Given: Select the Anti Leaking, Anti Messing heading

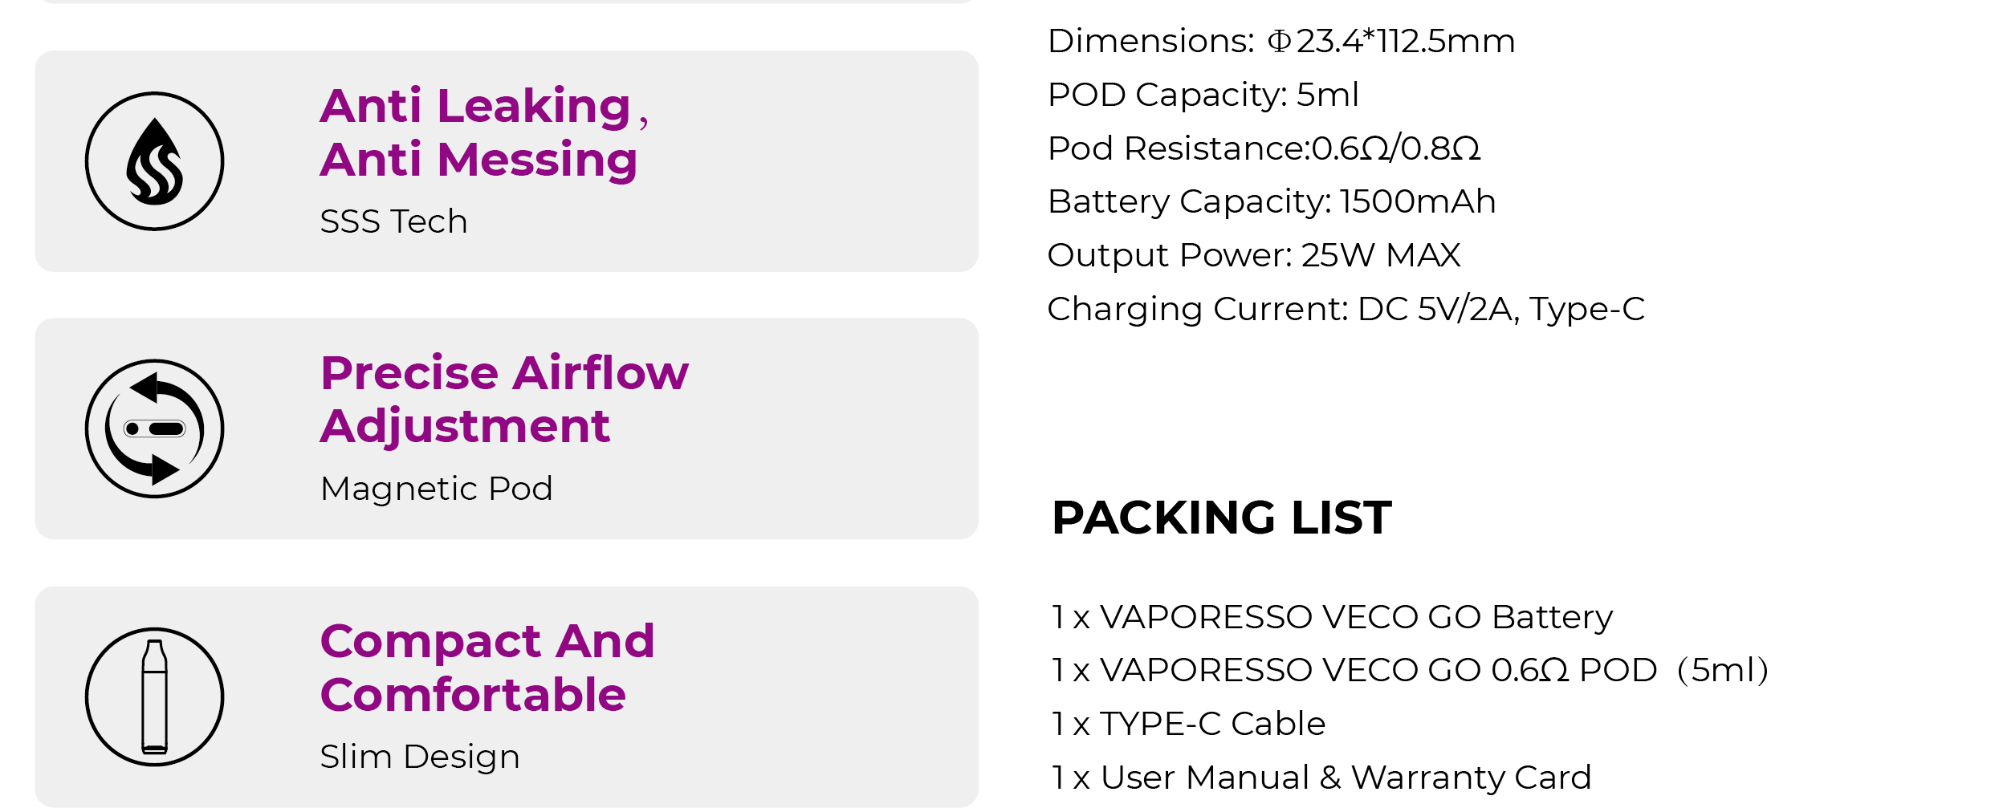Looking at the screenshot, I should click(x=484, y=132).
